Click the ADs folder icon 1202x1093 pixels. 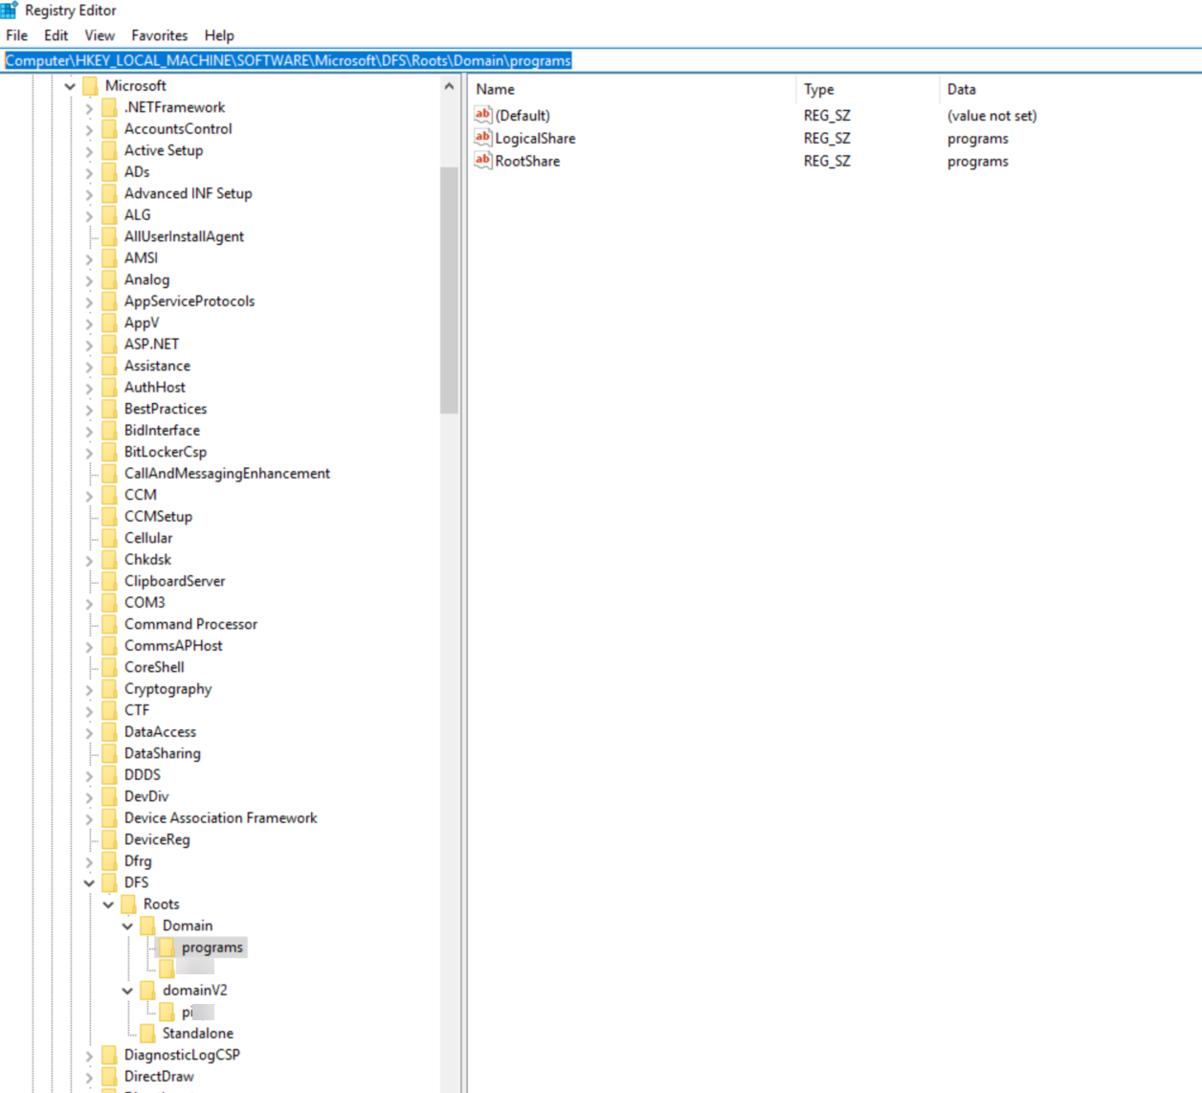110,172
